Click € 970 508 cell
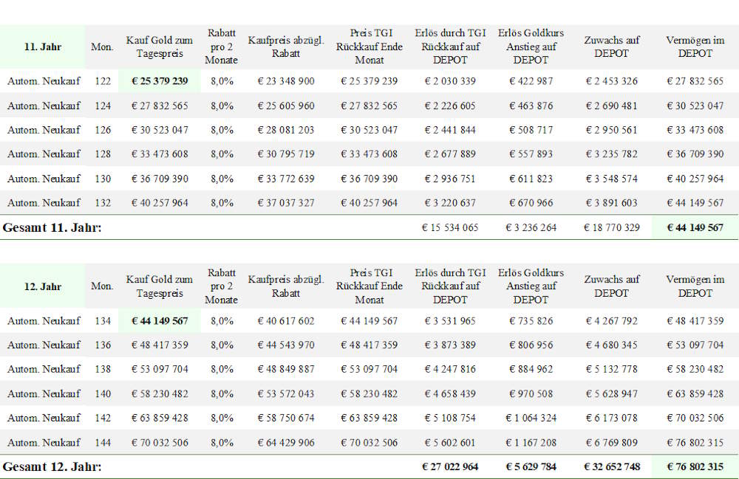The width and height of the screenshot is (739, 479). pos(531,394)
